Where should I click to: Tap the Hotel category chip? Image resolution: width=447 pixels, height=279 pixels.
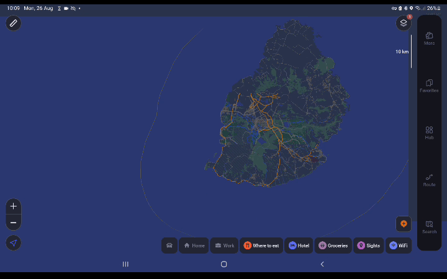299,246
